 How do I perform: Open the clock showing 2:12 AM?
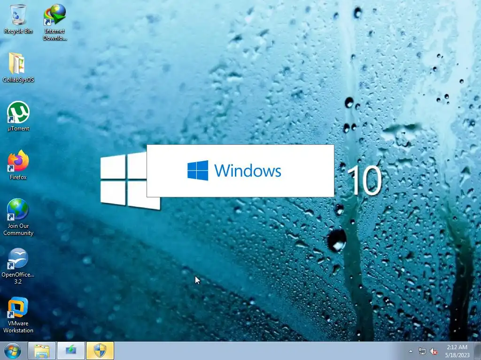(457, 351)
